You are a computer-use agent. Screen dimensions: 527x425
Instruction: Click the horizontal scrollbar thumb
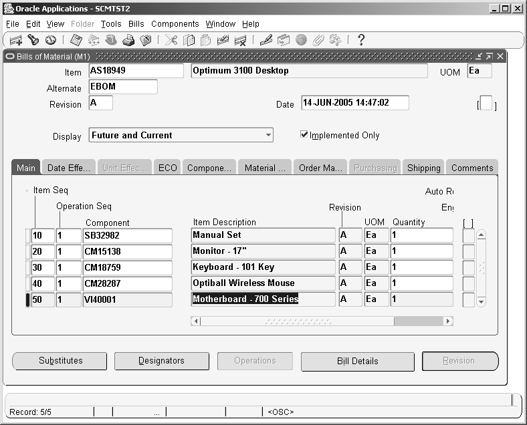tap(298, 321)
